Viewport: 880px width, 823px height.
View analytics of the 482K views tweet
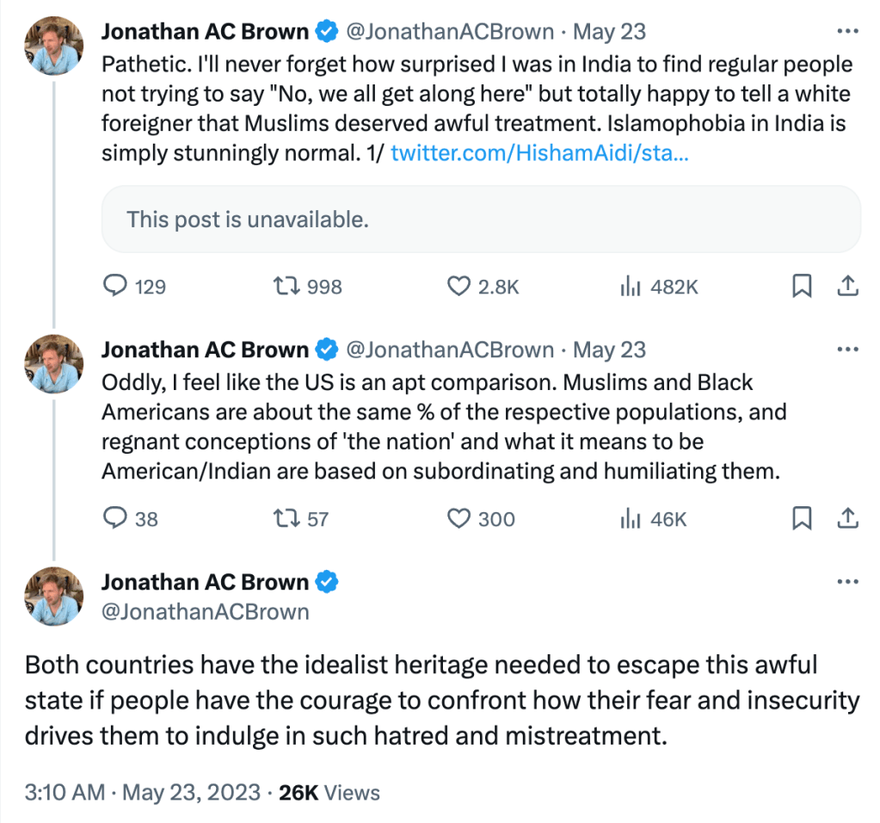629,286
